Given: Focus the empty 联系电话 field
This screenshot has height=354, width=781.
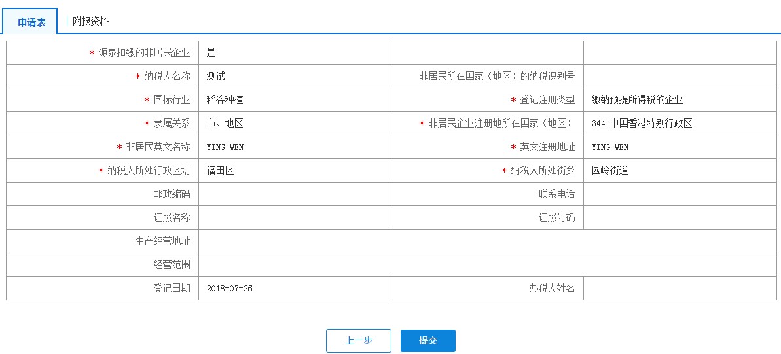Looking at the screenshot, I should (680, 194).
